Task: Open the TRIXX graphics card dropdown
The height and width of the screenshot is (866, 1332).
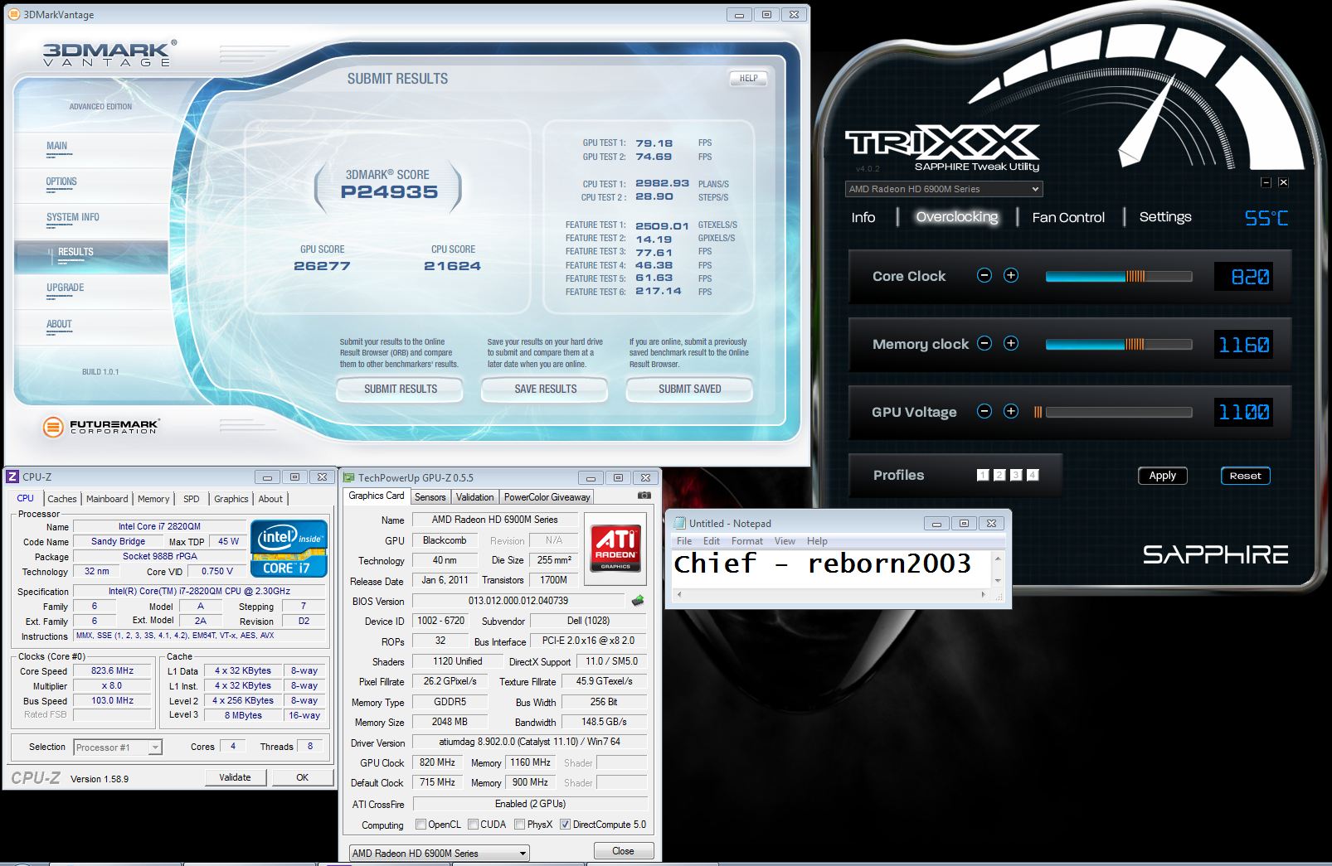Action: 944,189
